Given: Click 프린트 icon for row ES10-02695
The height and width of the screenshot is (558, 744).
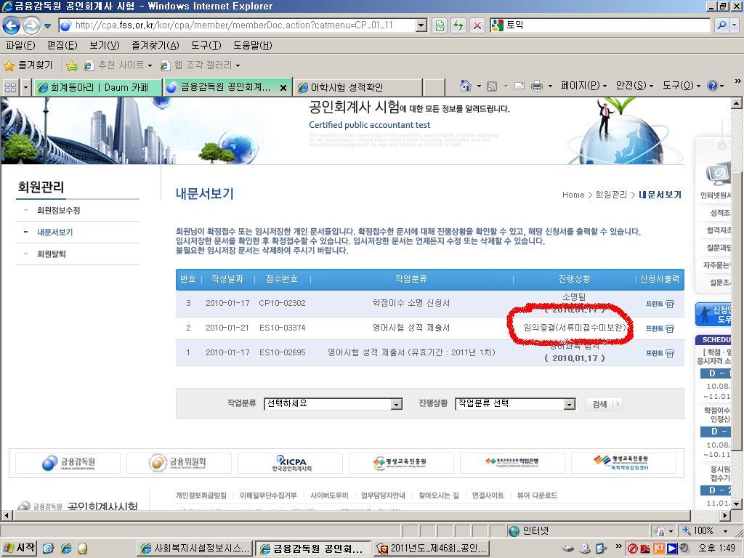Looking at the screenshot, I should coord(660,353).
